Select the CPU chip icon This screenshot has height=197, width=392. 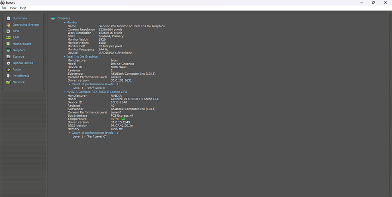tap(8, 31)
